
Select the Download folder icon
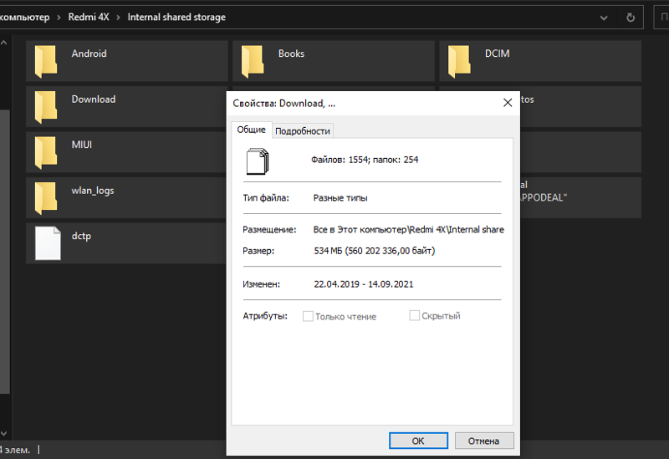(x=46, y=106)
